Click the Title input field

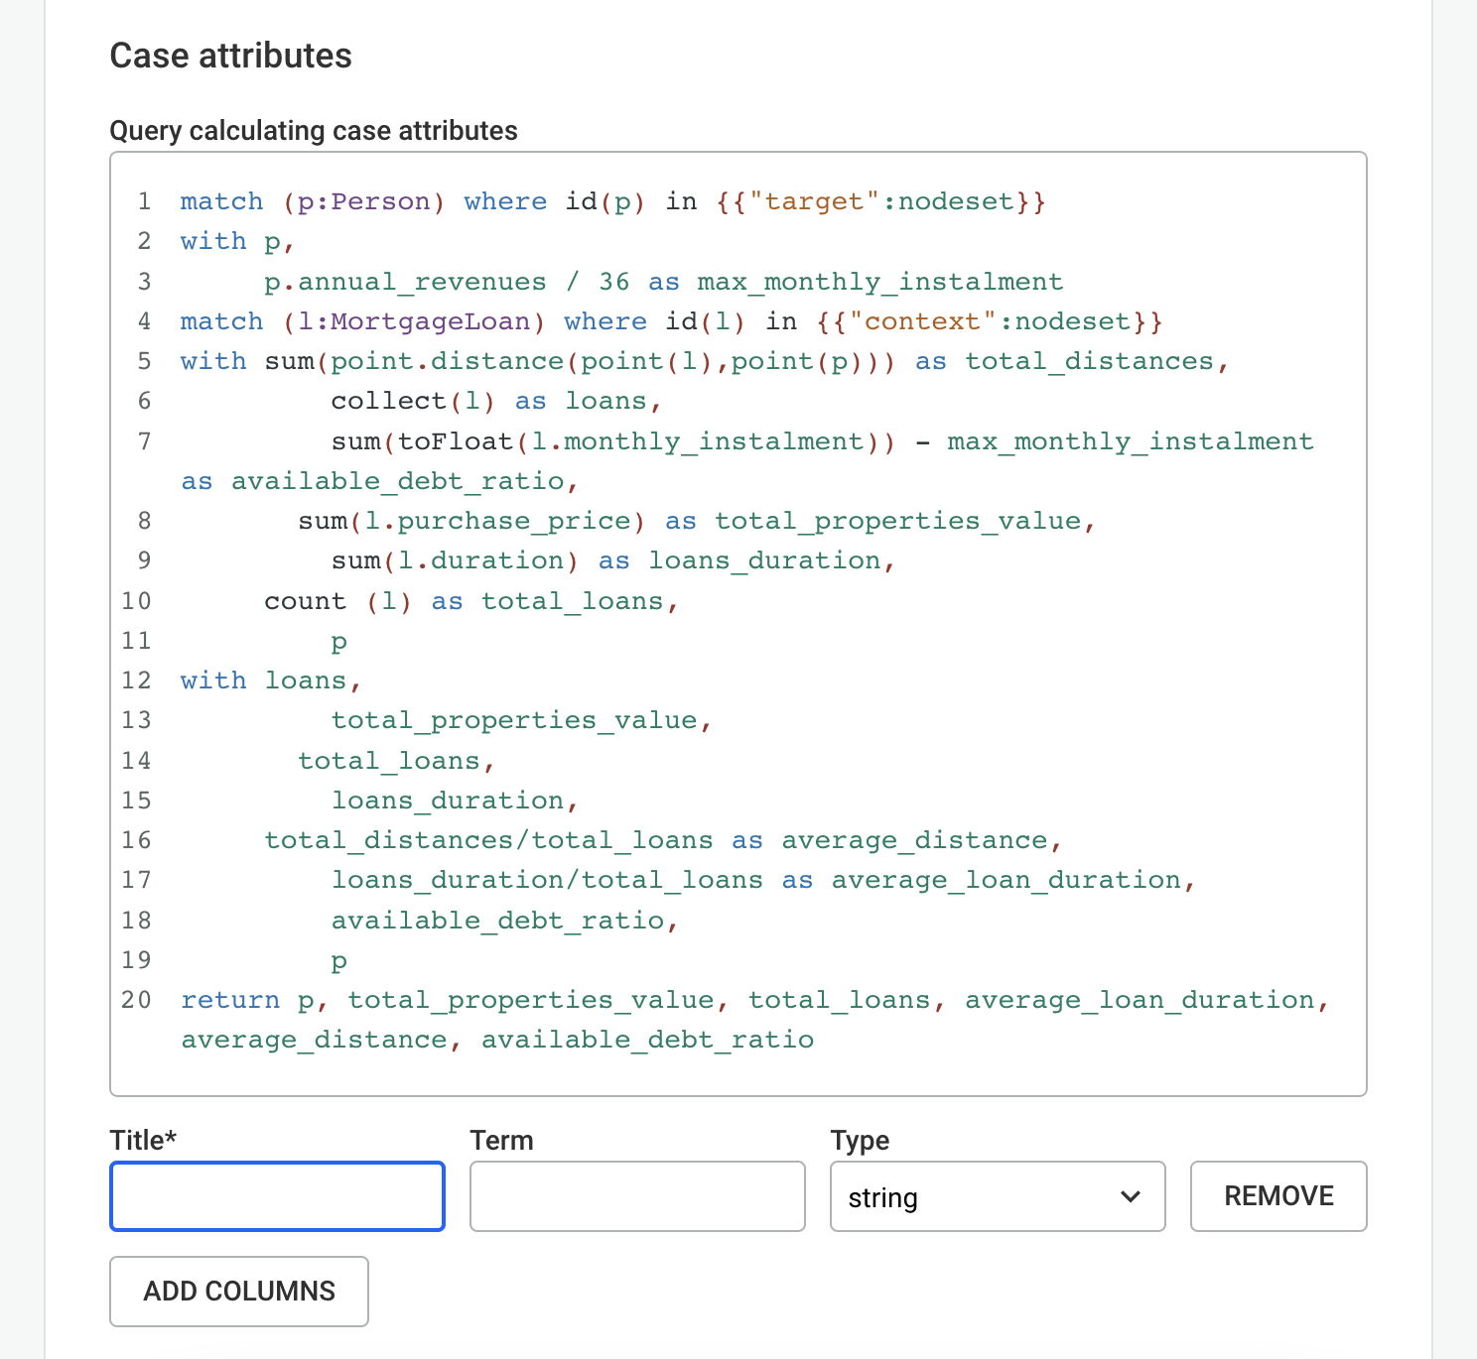pos(277,1196)
